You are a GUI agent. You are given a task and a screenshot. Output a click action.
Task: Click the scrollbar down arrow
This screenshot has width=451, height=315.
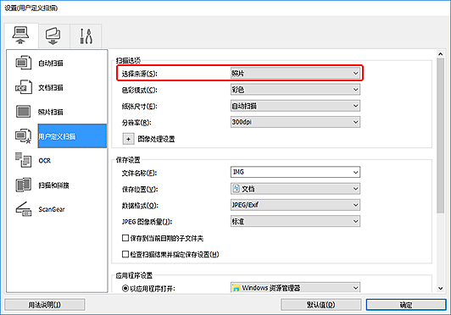coord(440,288)
